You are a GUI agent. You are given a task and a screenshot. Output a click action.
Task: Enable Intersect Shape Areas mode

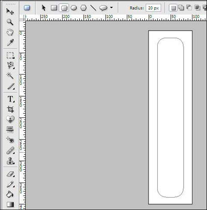click(197, 7)
